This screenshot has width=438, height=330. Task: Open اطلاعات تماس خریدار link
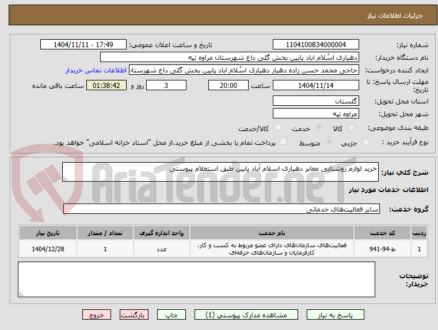[96, 70]
